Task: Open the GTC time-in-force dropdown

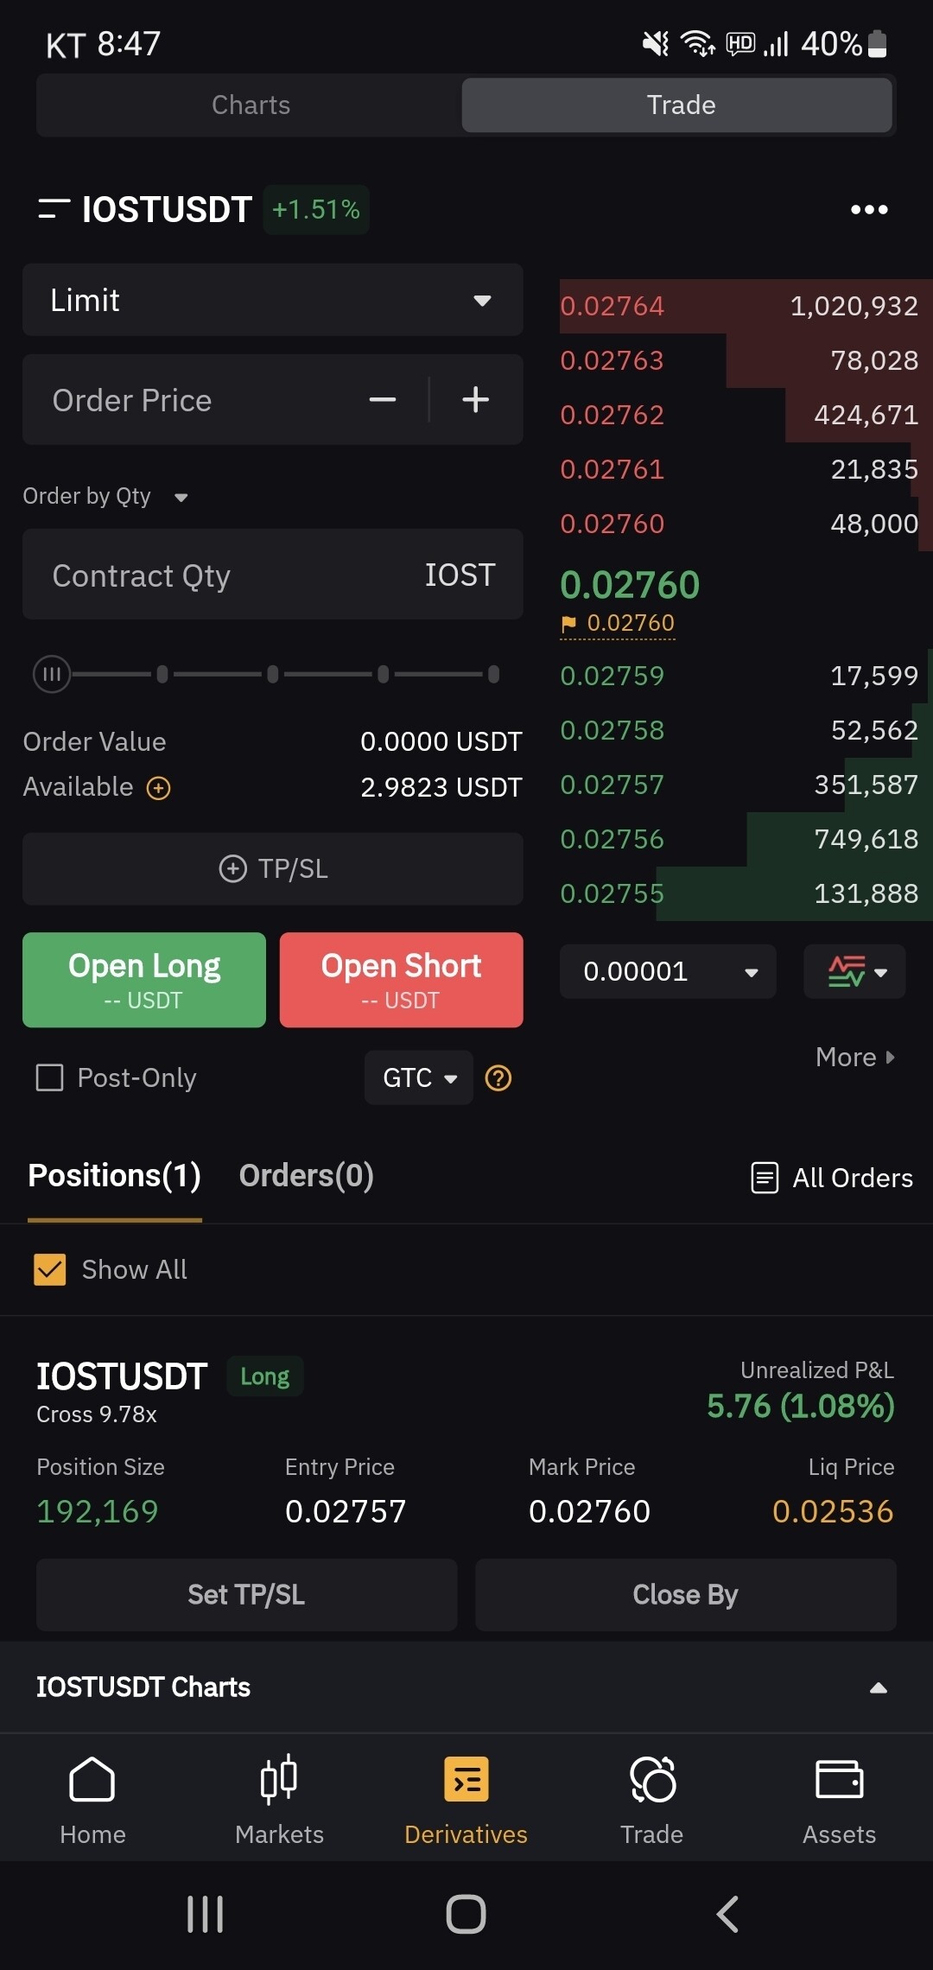Action: click(419, 1078)
